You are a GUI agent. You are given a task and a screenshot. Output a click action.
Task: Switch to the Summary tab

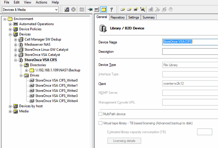[149, 17]
